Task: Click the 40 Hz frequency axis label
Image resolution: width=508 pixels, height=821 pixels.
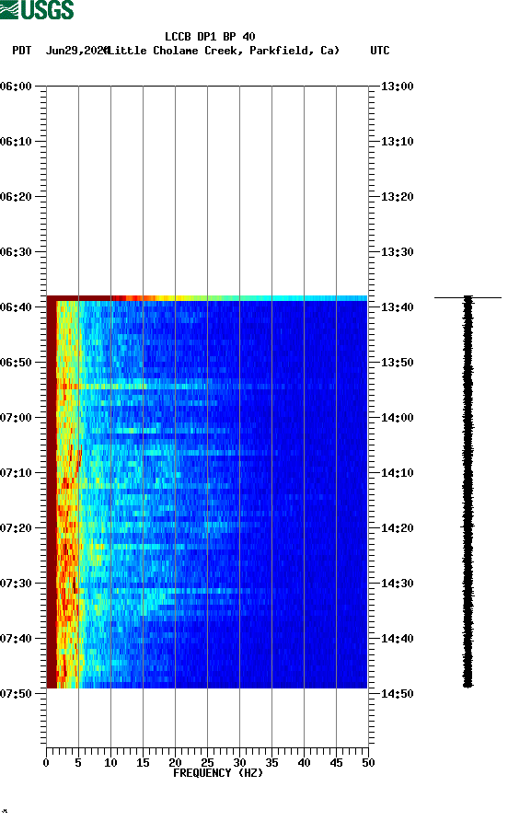Action: pyautogui.click(x=304, y=763)
